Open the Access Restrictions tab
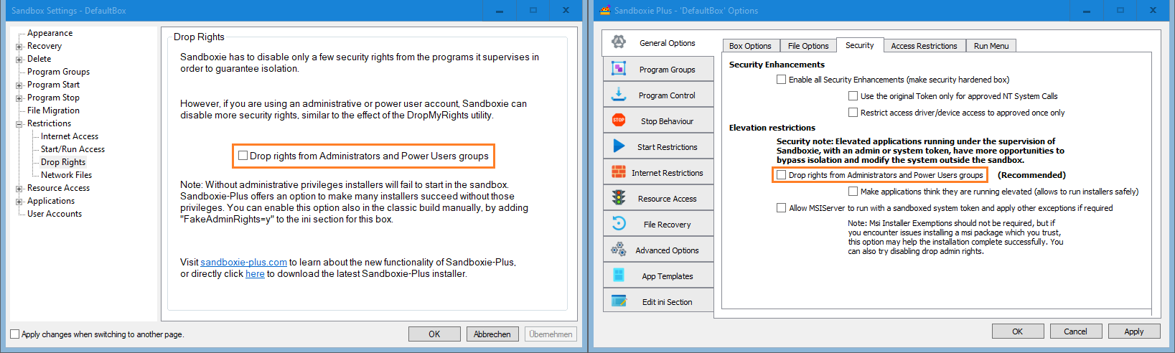The height and width of the screenshot is (353, 1175). pyautogui.click(x=924, y=46)
